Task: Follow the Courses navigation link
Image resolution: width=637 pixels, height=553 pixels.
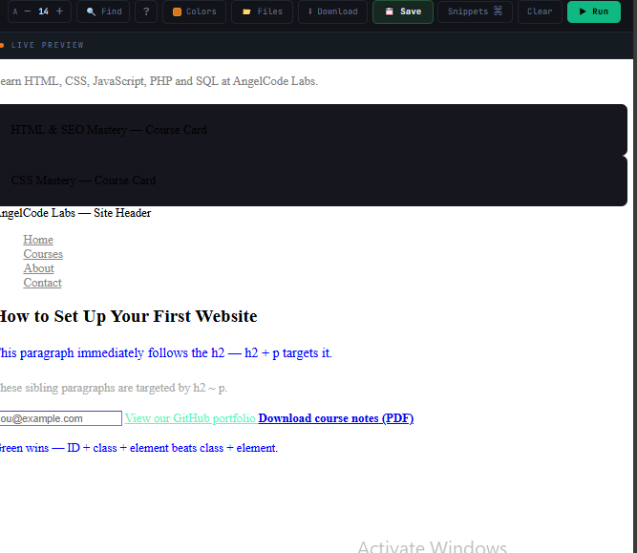Action: (x=43, y=254)
